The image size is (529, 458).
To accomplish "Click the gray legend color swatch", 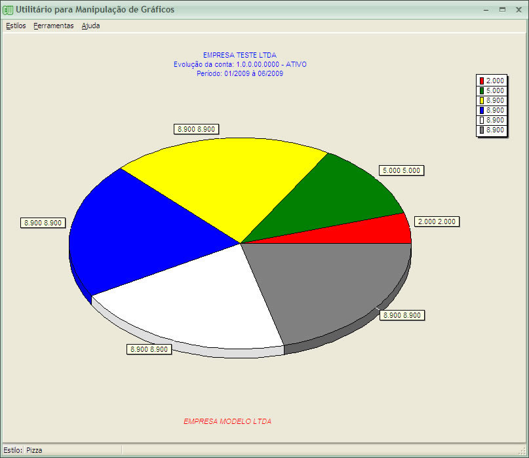I will click(482, 130).
